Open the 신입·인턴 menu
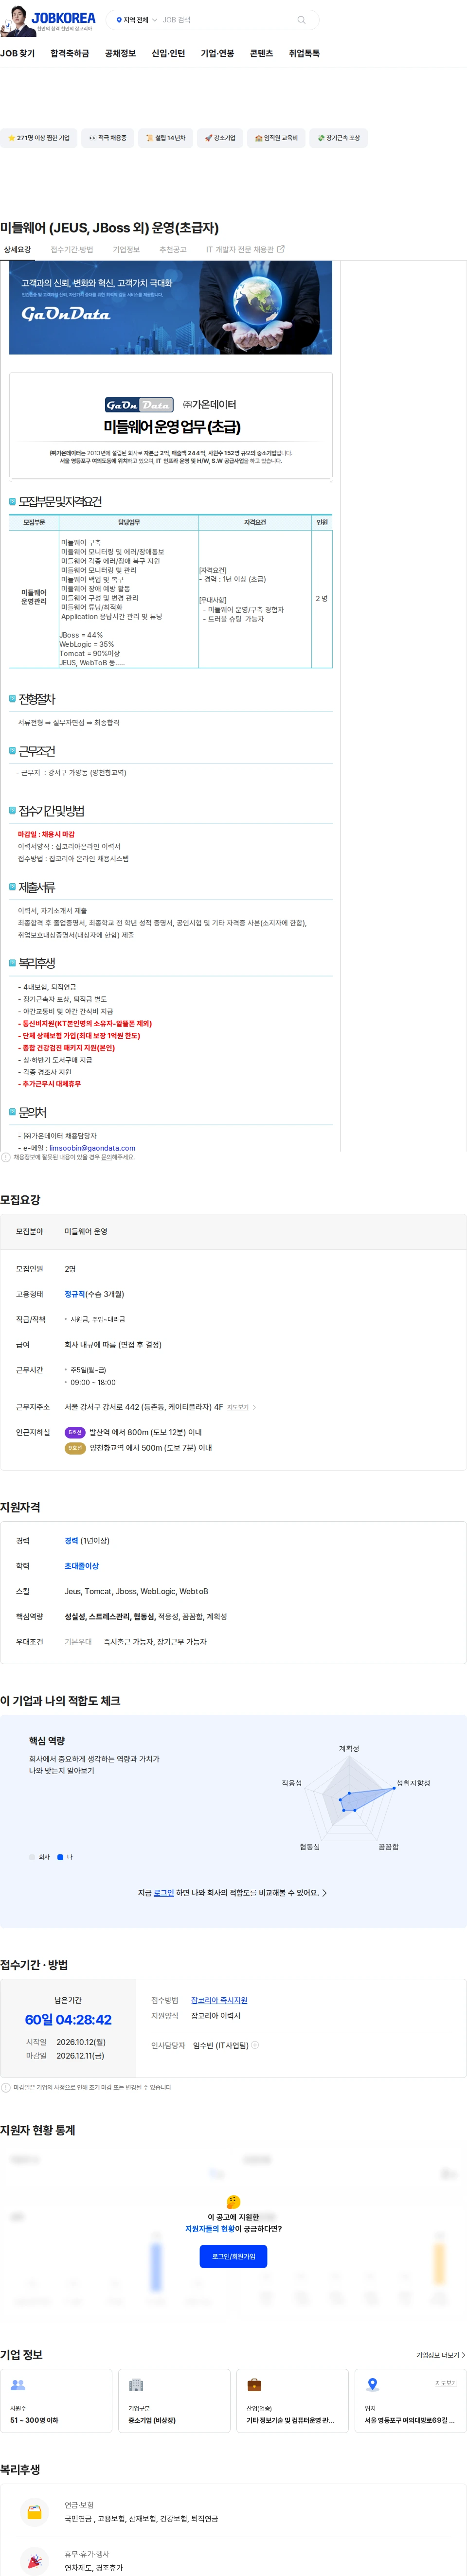 pyautogui.click(x=168, y=53)
